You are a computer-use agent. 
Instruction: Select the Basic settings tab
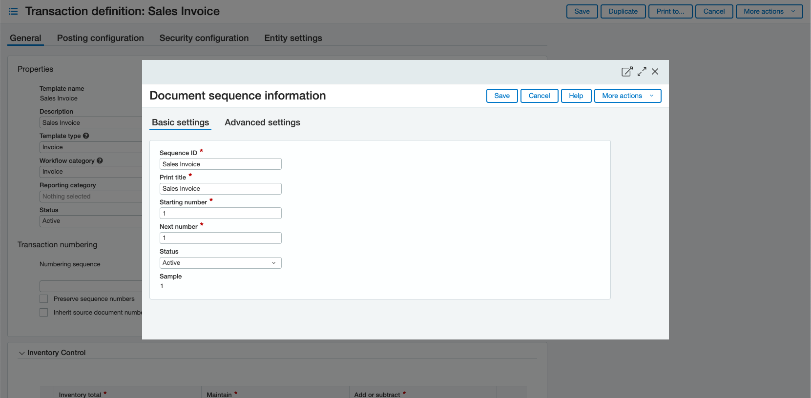(180, 122)
